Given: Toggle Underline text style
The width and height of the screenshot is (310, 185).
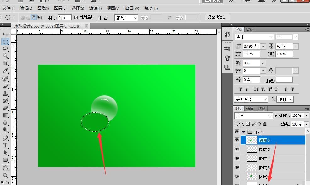Looking at the screenshot, I should [x=286, y=89].
